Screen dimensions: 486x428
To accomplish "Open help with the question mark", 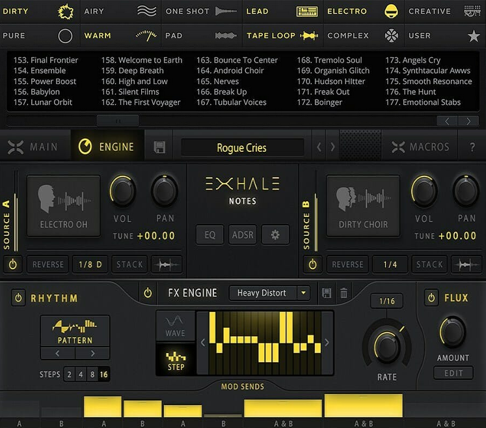I will coord(472,147).
